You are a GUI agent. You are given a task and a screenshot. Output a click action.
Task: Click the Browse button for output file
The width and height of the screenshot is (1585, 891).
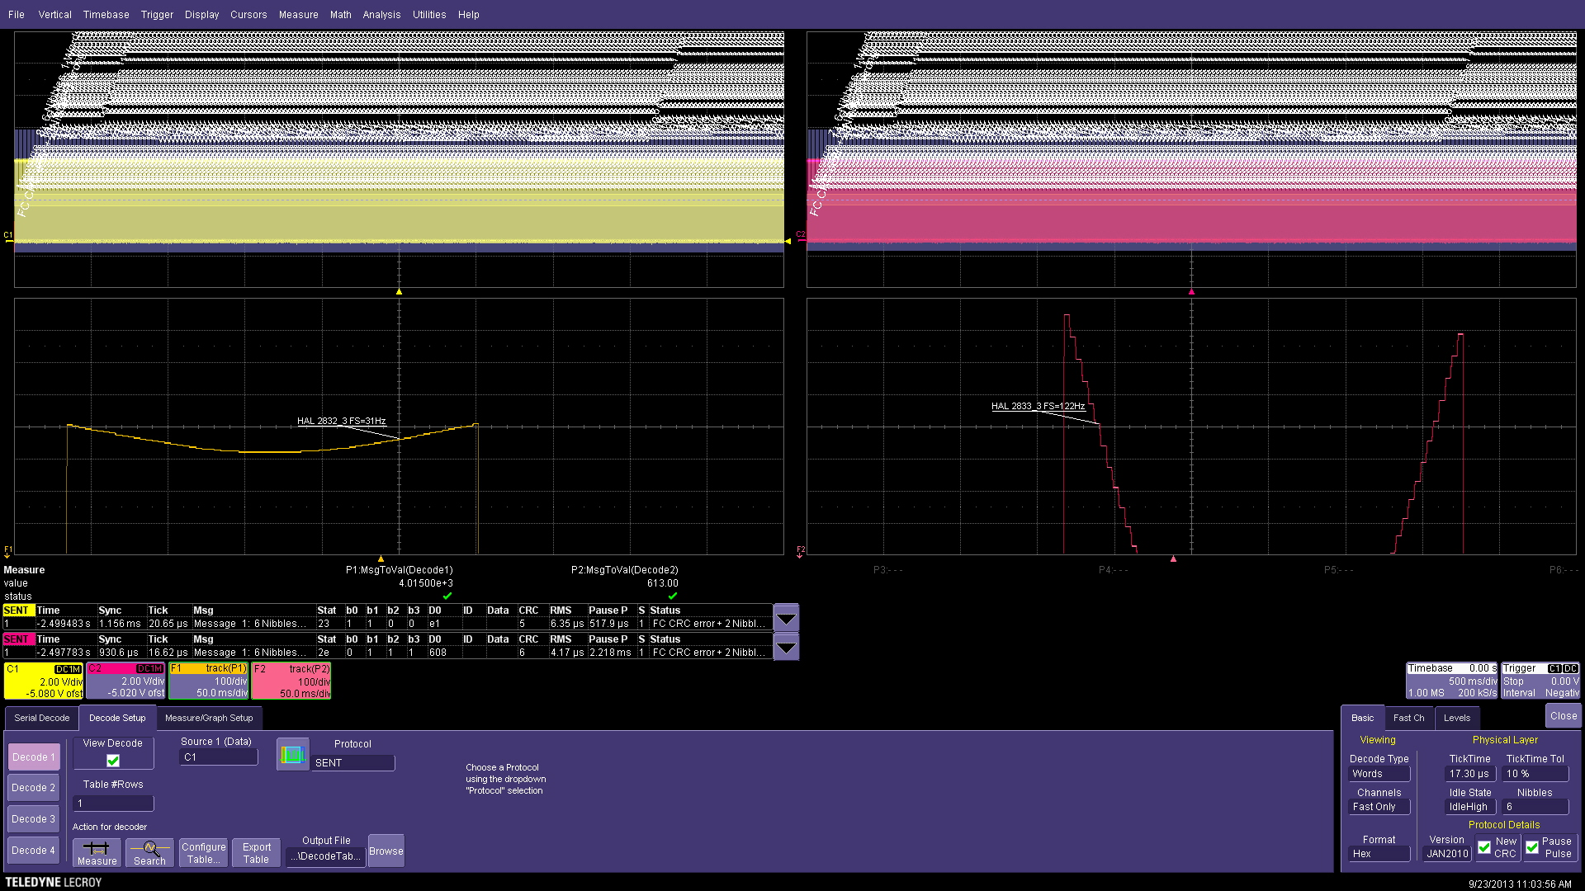pos(386,851)
